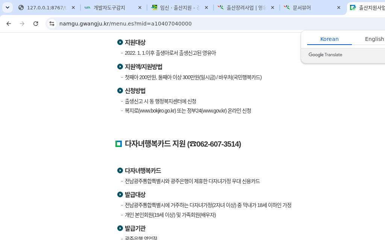Close the 127.0.0.1:8767 tab
The height and width of the screenshot is (240, 385).
point(73,7)
